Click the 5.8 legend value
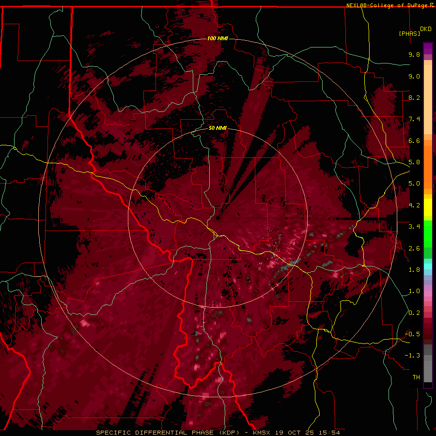This screenshot has height=436, width=436. pos(414,162)
